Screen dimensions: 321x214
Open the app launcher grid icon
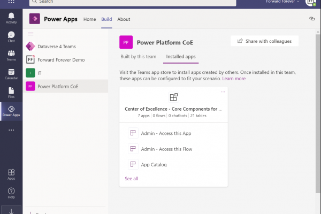[x=11, y=2]
